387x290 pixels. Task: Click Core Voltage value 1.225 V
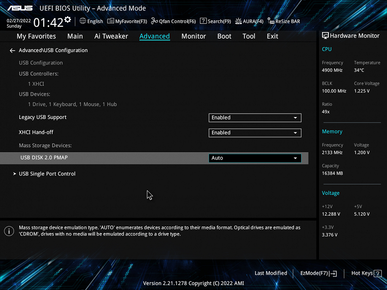click(362, 91)
